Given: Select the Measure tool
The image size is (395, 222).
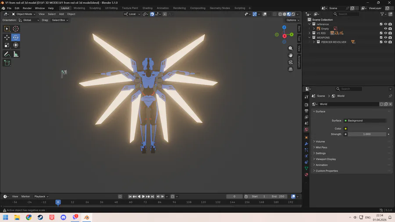Looking at the screenshot, I should click(x=16, y=54).
